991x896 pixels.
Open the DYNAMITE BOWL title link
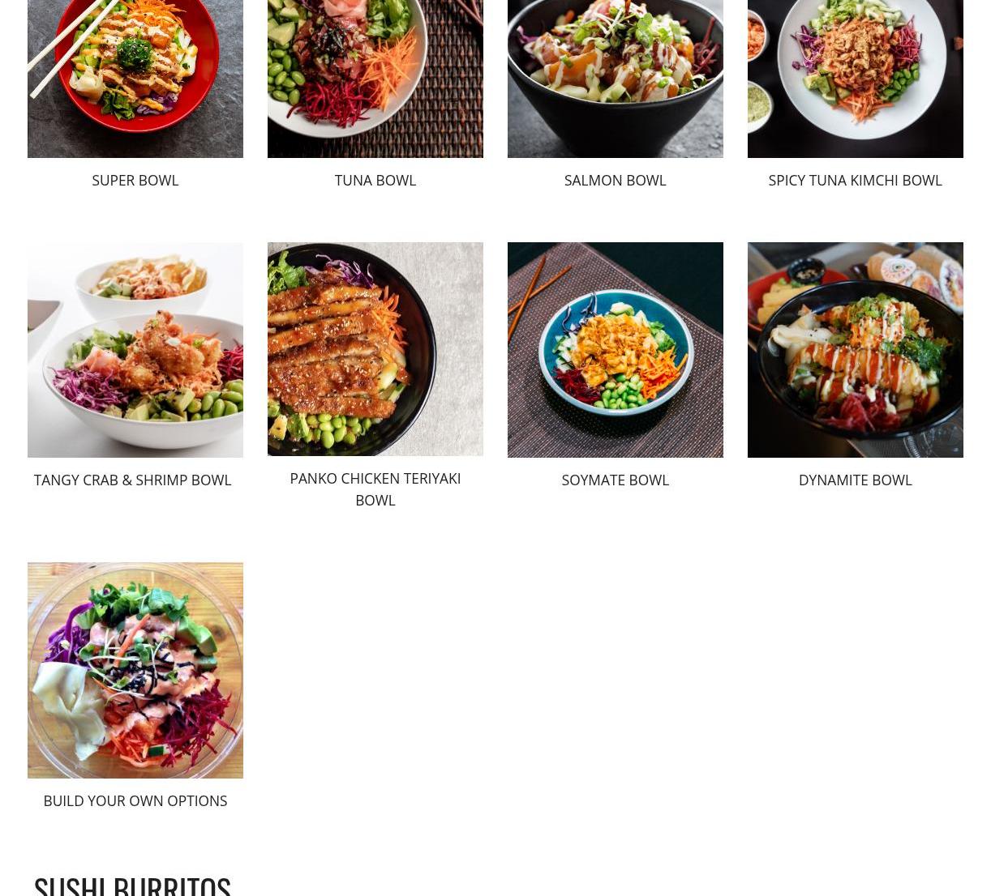pyautogui.click(x=856, y=480)
